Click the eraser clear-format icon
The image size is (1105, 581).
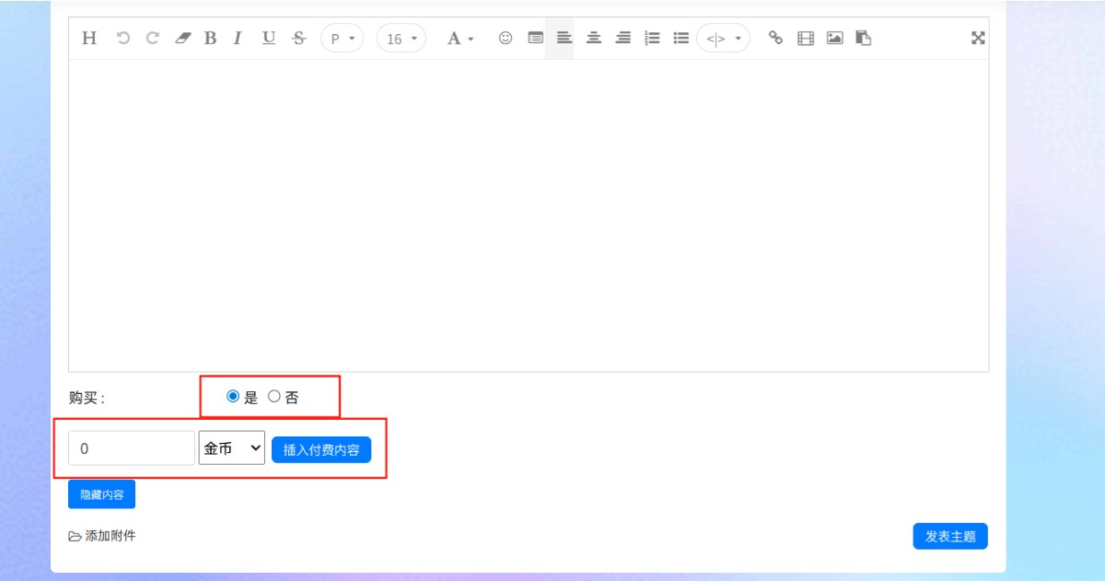(182, 39)
